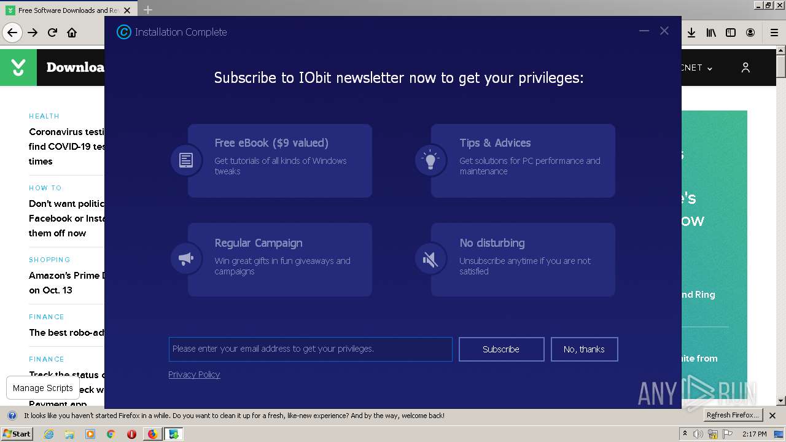Minimize the Firefox window

758,5
